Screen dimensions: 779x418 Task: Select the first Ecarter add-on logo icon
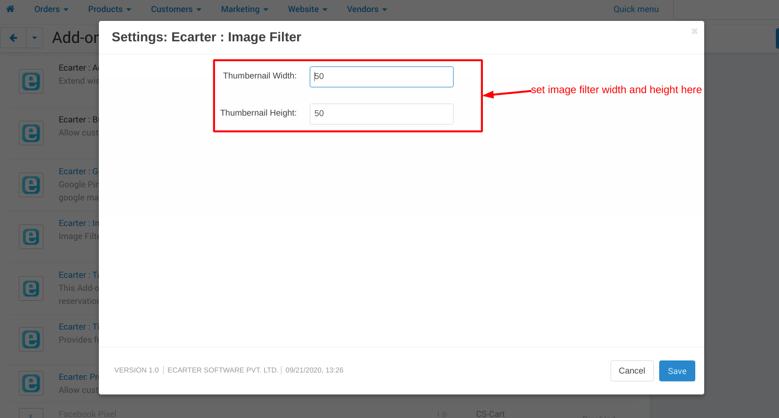[x=31, y=81]
